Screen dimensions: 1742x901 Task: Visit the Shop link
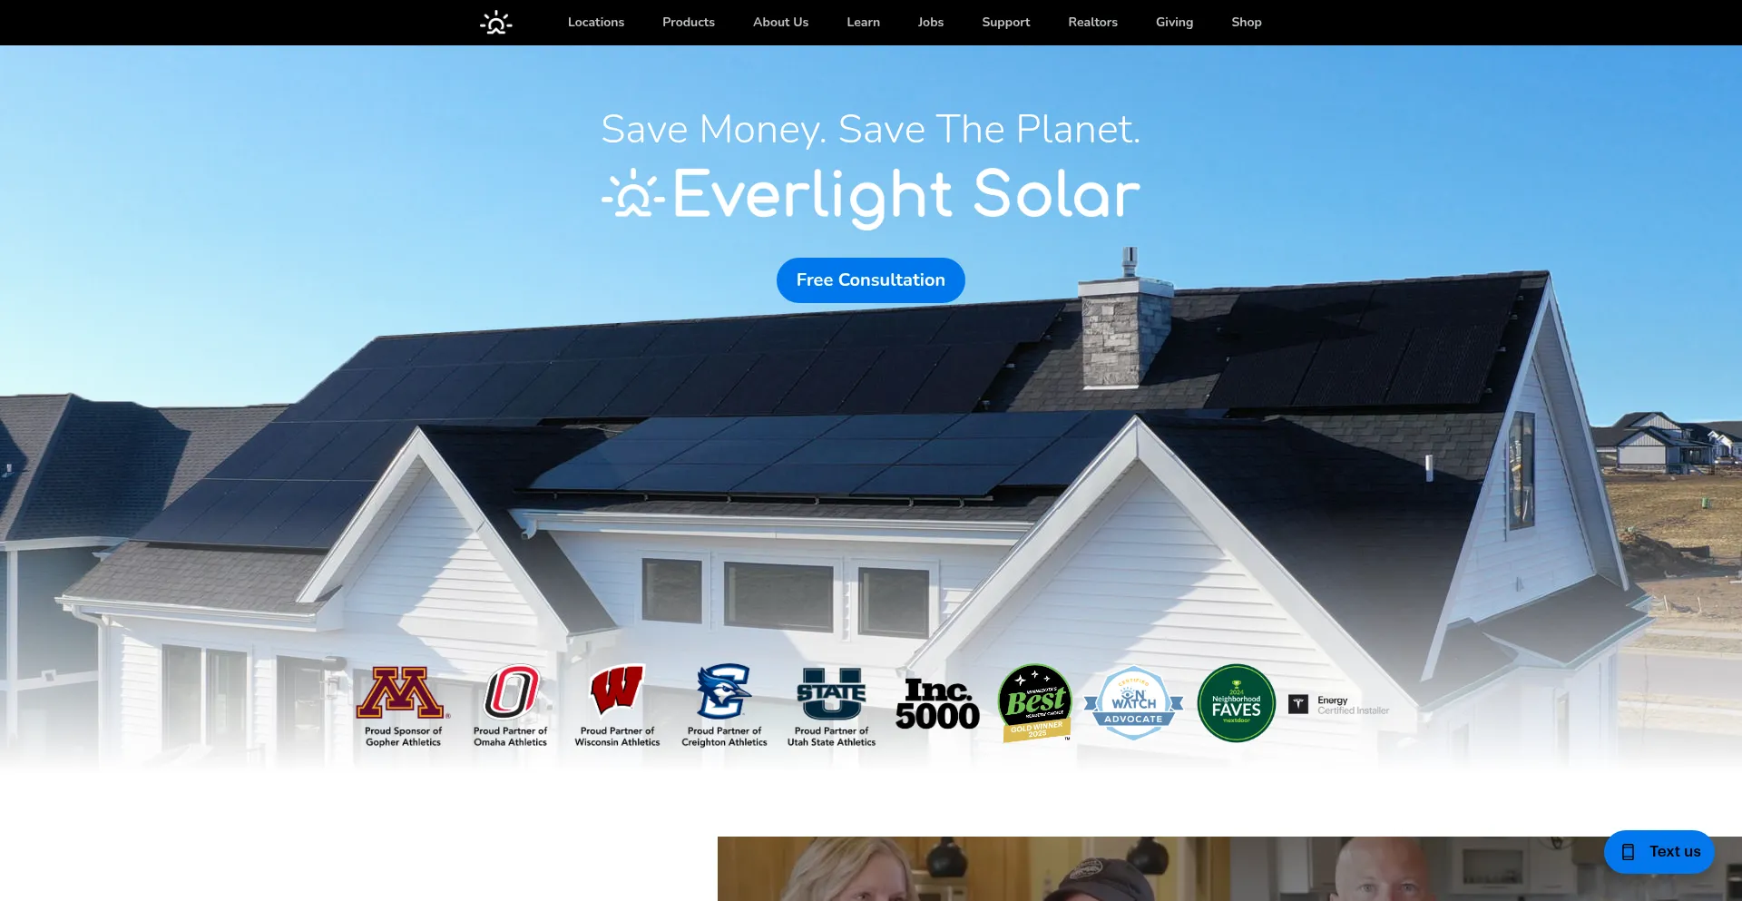pos(1246,22)
